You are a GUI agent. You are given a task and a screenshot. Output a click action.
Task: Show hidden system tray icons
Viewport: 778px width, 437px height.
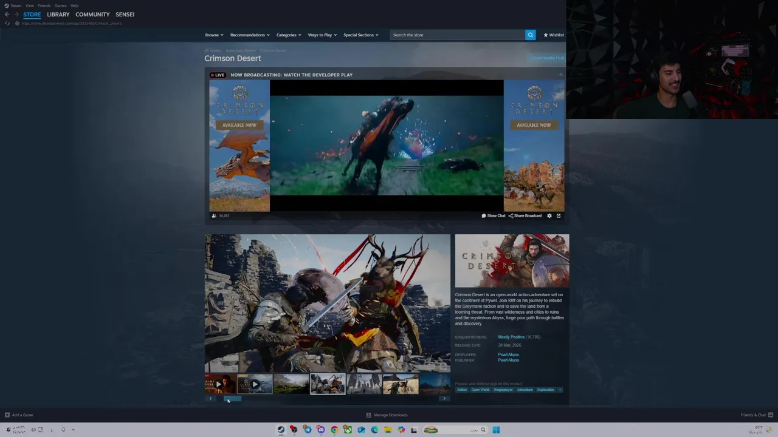73,430
